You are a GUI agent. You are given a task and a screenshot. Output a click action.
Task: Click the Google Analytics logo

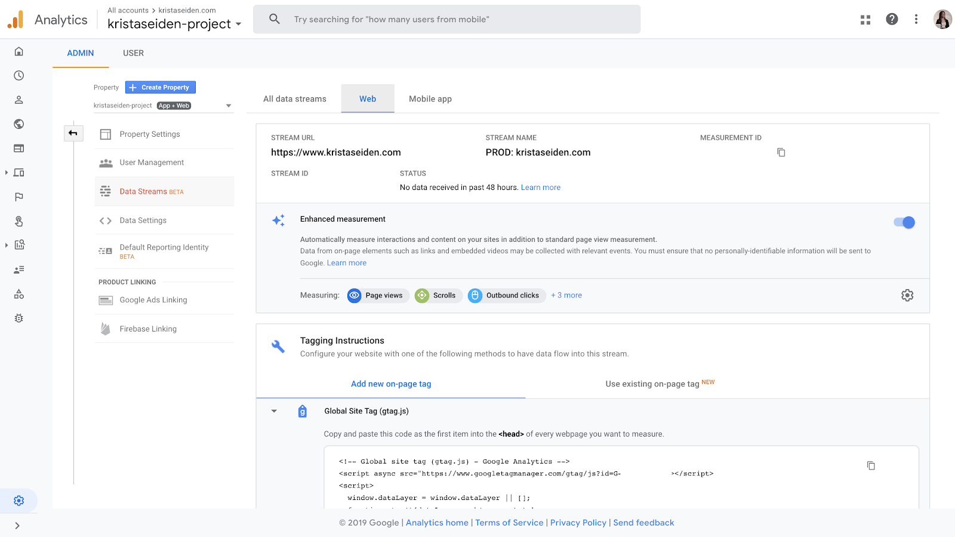coord(16,20)
